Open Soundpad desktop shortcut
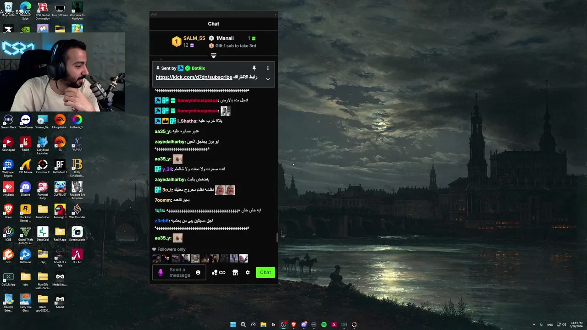Screen dimensions: 587x330 [8, 144]
